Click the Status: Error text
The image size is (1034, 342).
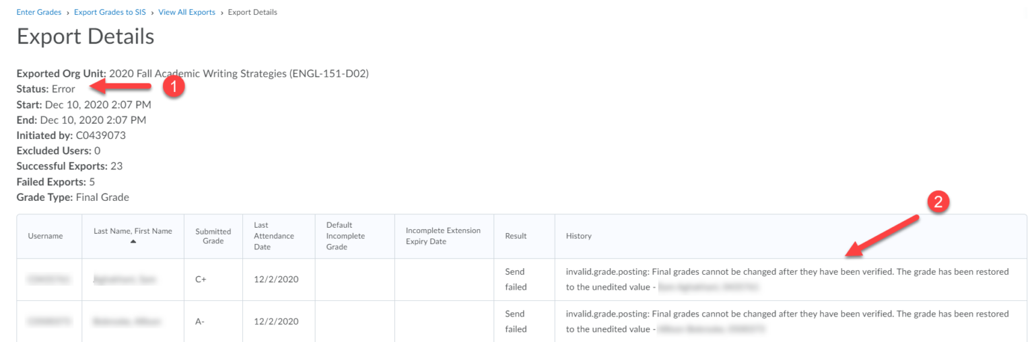[x=46, y=89]
